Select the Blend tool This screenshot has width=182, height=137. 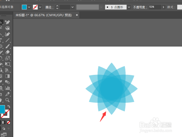point(7,82)
